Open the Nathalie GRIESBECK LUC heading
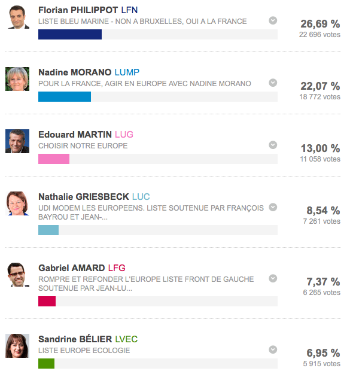The height and width of the screenshot is (374, 356). [94, 197]
